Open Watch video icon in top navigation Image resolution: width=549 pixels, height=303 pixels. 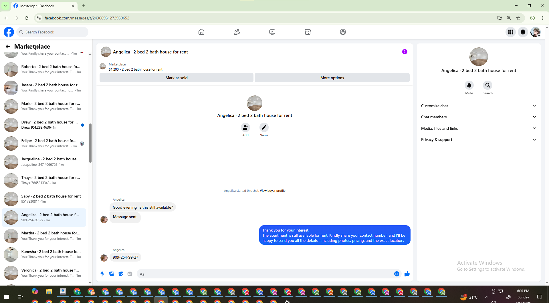click(272, 32)
